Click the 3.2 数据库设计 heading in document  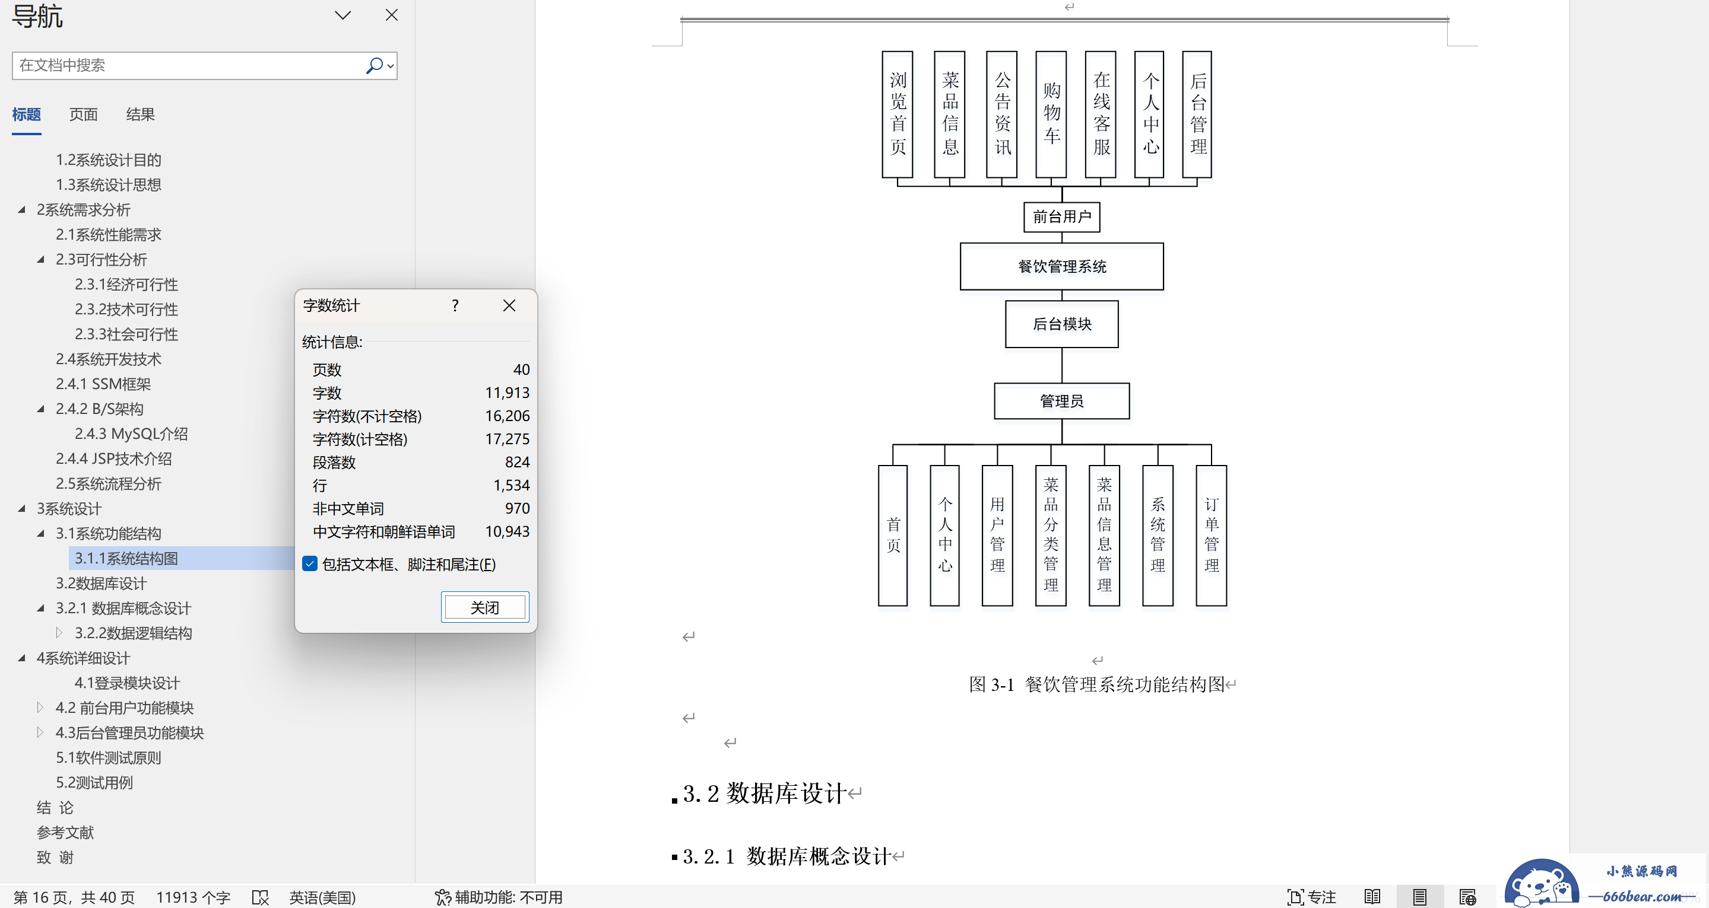point(765,794)
